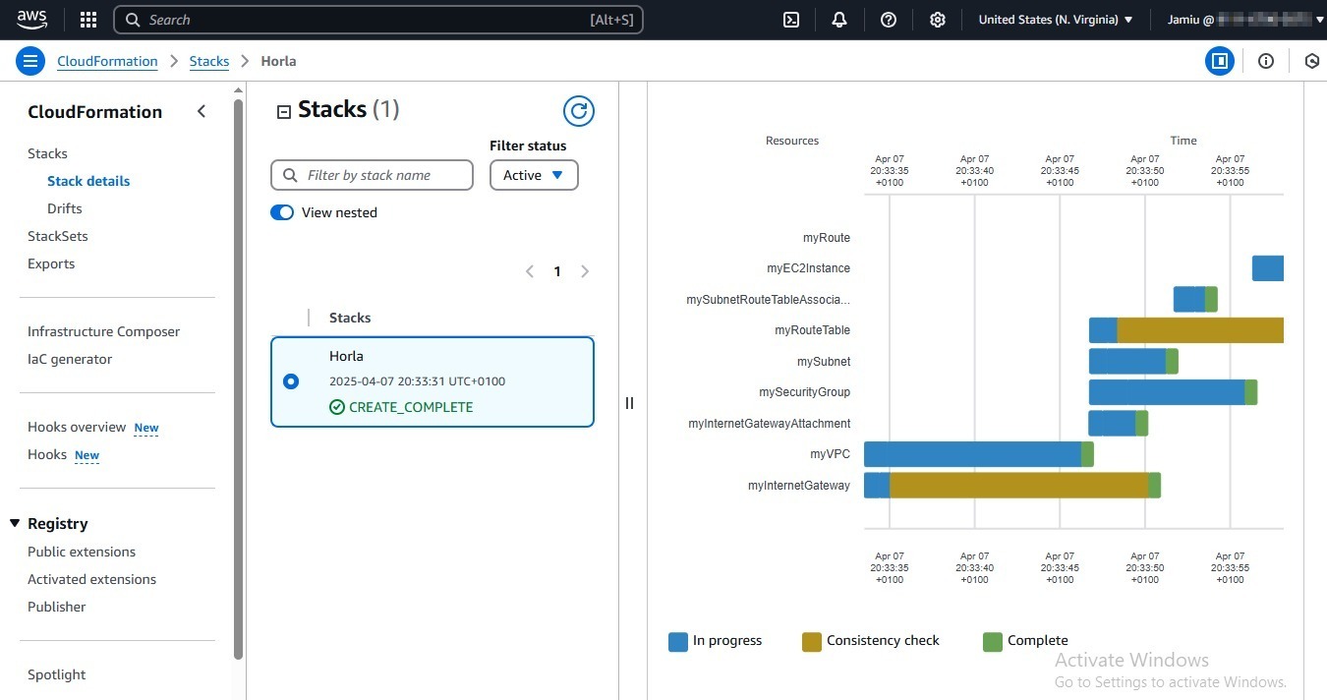The height and width of the screenshot is (700, 1327).
Task: Open the Jamiu account menu
Action: click(x=1244, y=20)
